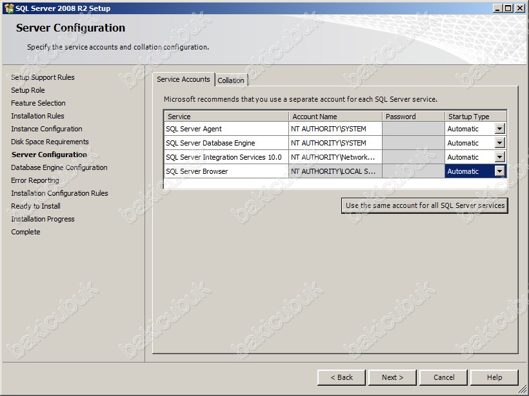529x396 pixels.
Task: Go back with the Back button
Action: coord(341,377)
